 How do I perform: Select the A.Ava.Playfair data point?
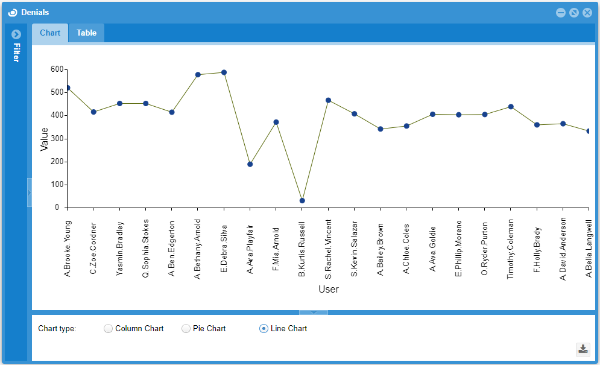pos(250,164)
